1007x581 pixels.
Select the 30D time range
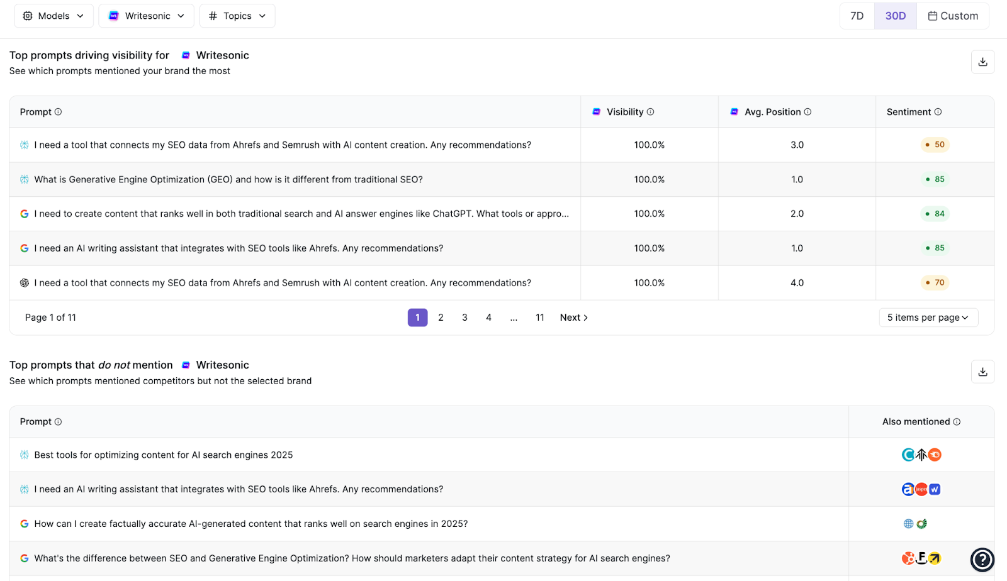pyautogui.click(x=896, y=16)
